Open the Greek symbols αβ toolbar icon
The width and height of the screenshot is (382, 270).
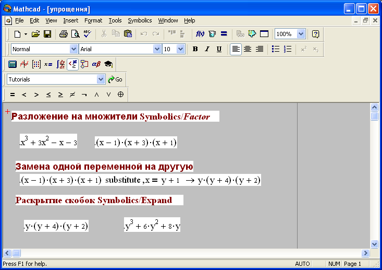click(x=96, y=64)
